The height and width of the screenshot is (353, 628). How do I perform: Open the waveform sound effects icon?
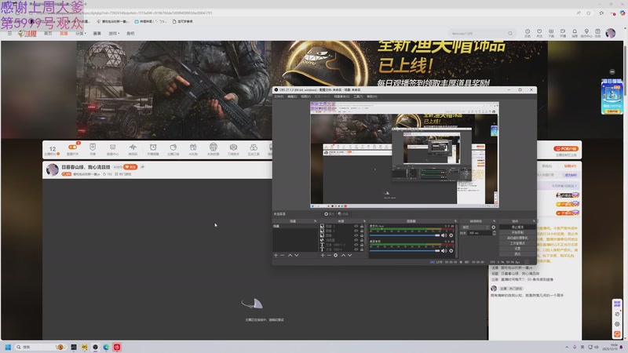click(133, 147)
